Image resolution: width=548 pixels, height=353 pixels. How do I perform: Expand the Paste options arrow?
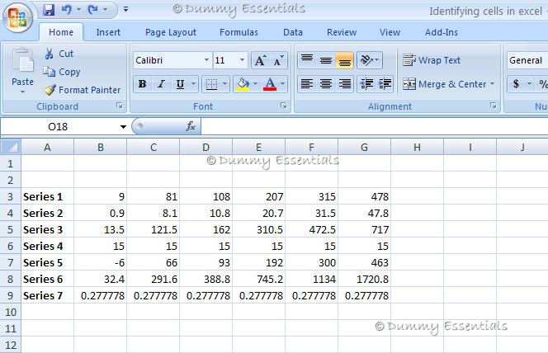(x=22, y=92)
